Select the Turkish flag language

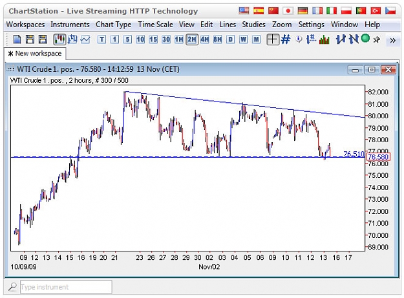376,11
